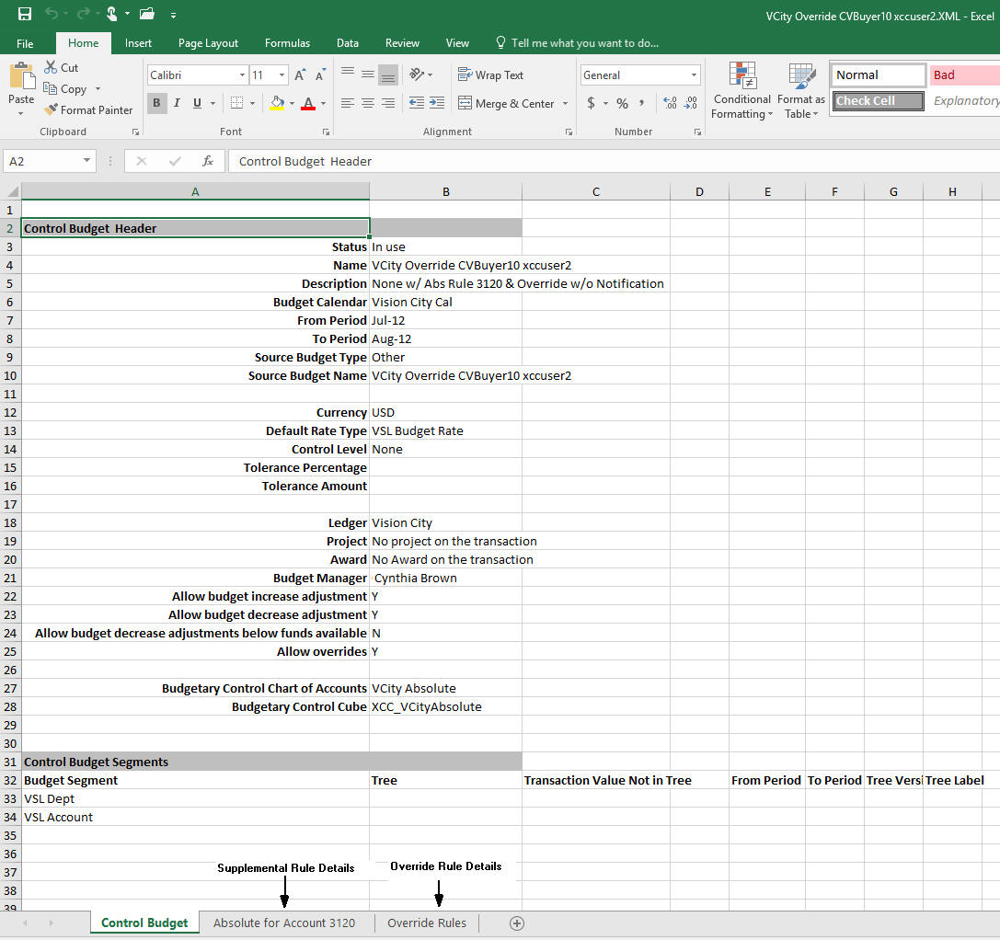Add a new sheet with plus button
The width and height of the screenshot is (1000, 940).
click(517, 923)
